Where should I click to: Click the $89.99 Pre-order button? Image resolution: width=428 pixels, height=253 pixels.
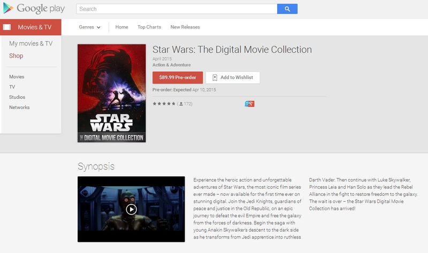178,78
